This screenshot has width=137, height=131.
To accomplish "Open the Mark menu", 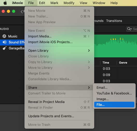I will (x=54, y=3).
